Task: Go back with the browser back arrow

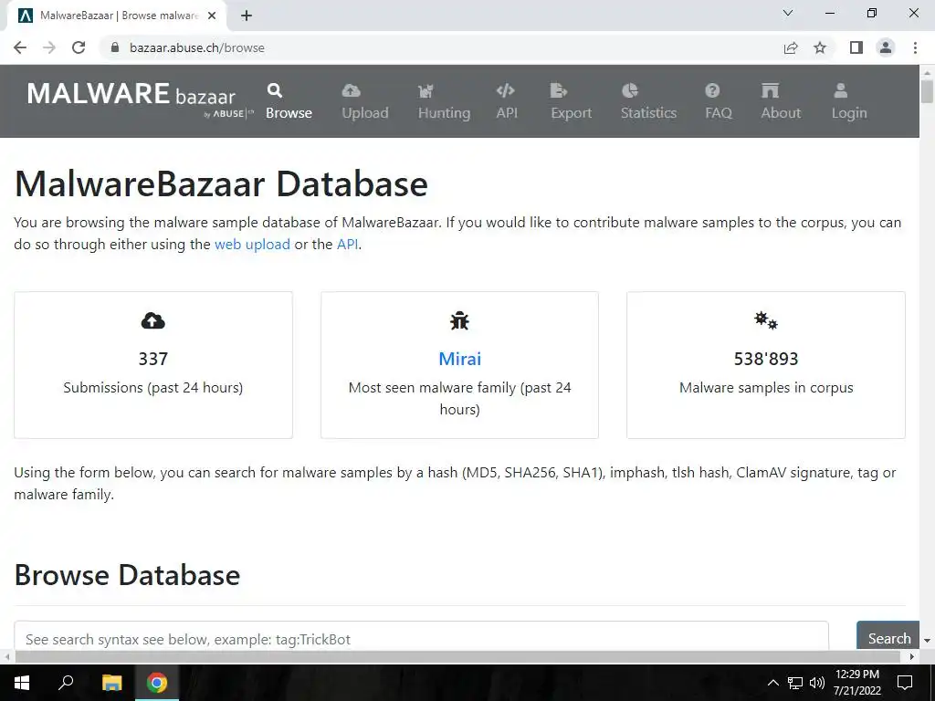Action: coord(20,47)
